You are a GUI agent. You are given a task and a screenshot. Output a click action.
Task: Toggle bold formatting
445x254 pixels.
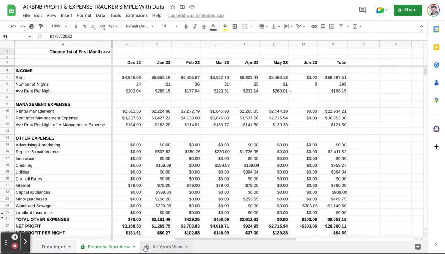point(186,26)
